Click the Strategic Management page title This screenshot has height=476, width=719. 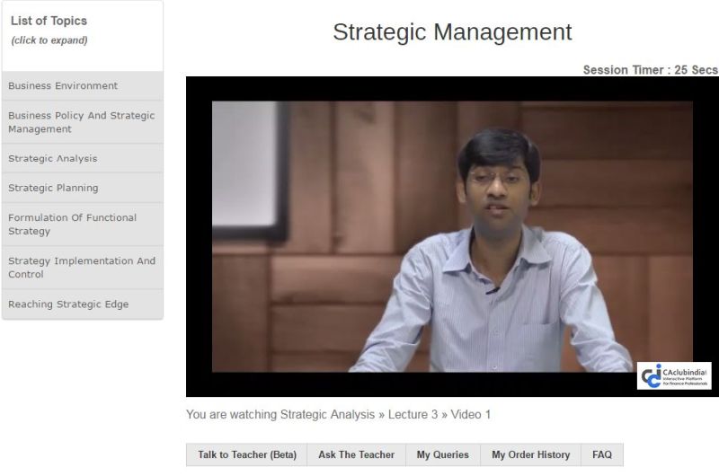point(452,32)
